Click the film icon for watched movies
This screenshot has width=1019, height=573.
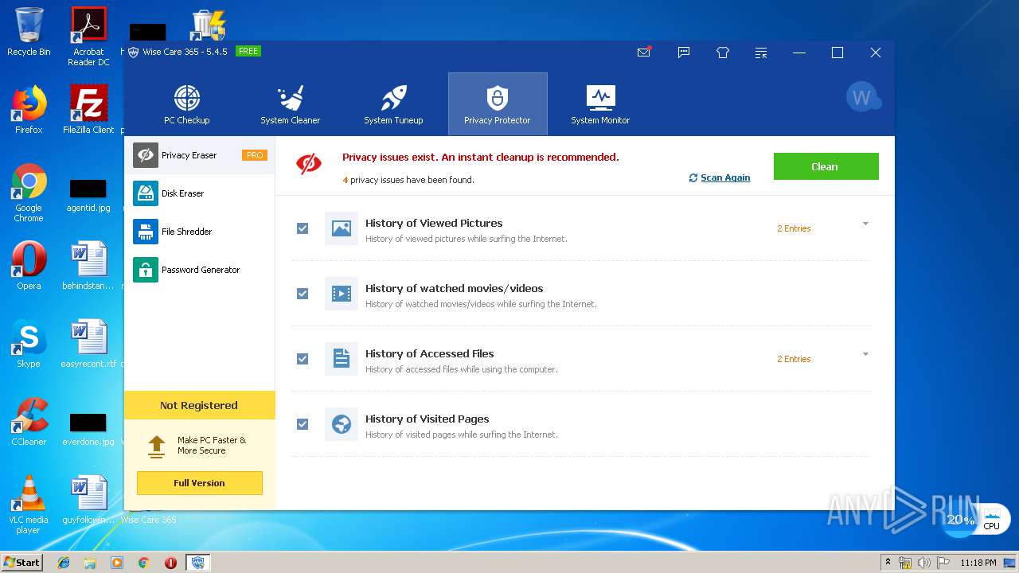coord(342,294)
